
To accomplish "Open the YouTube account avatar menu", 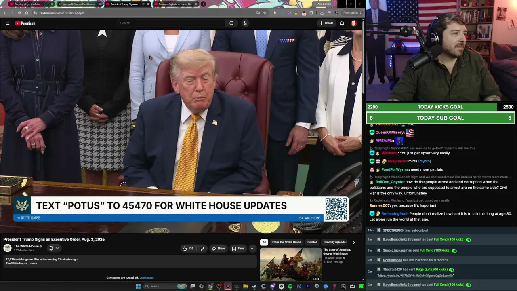I will coord(354,23).
